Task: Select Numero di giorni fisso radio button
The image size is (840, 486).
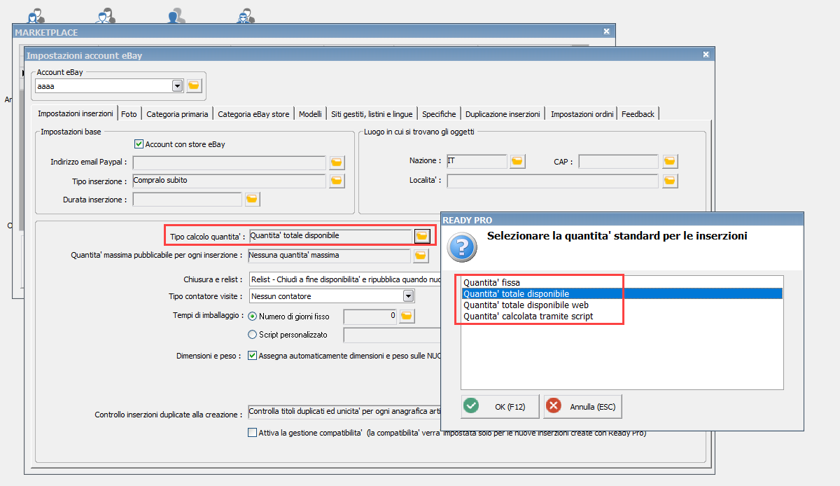Action: [253, 317]
